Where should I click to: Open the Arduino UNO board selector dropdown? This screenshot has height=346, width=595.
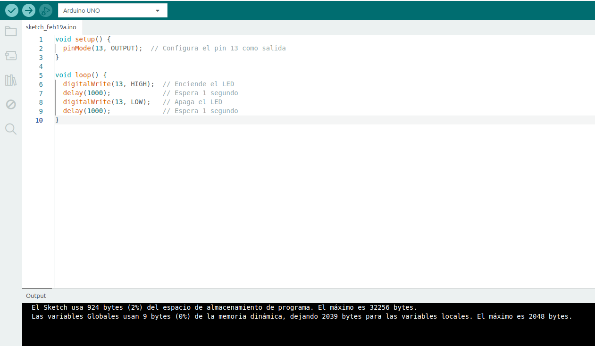[113, 10]
